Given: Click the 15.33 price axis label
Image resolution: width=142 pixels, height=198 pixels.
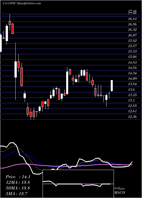Looking at the screenshot, I should click(x=132, y=51).
